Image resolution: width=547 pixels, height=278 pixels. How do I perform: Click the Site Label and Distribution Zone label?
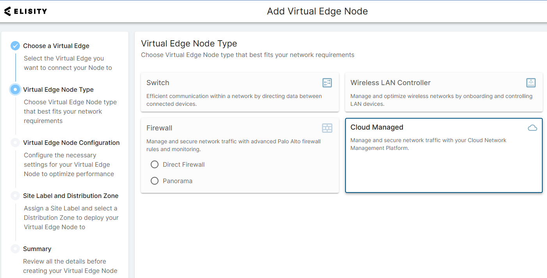pos(71,196)
